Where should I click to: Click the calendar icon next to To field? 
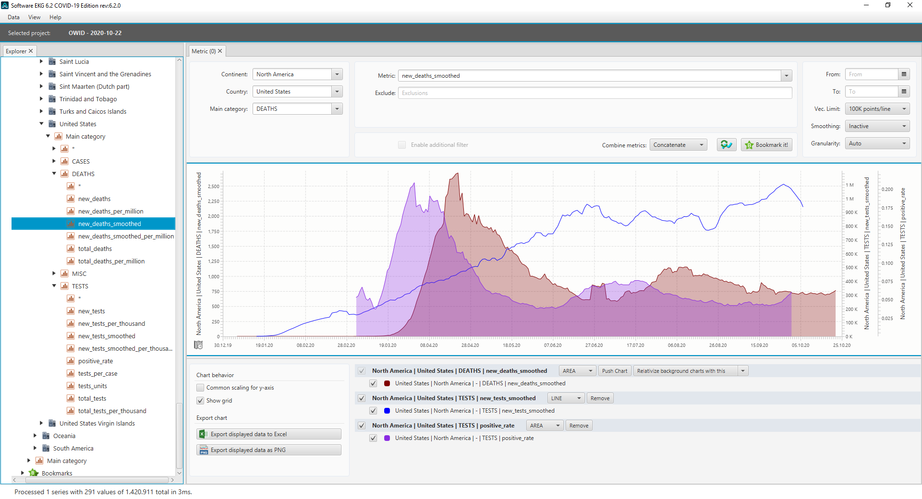[x=904, y=92]
